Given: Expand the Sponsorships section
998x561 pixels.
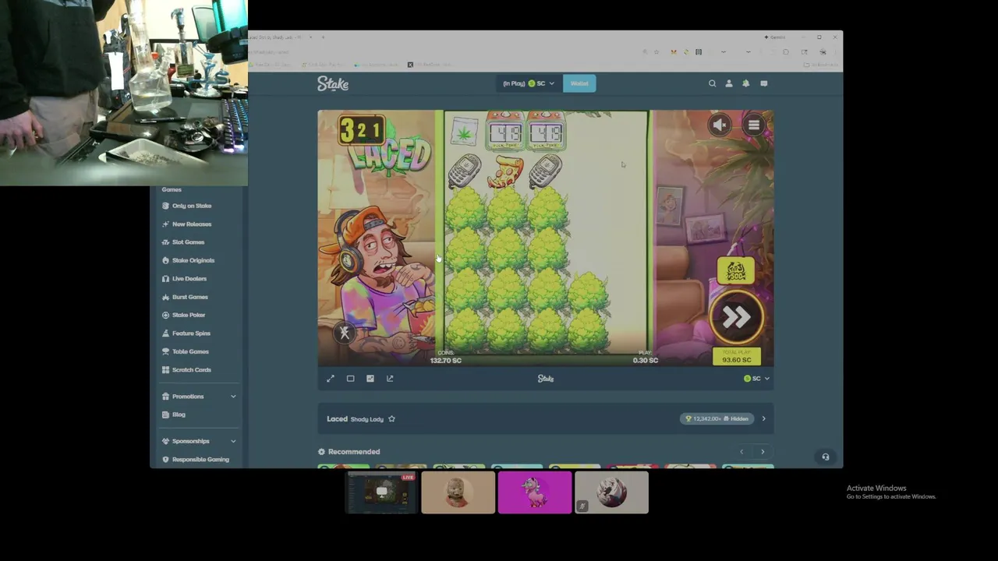Looking at the screenshot, I should (x=199, y=441).
